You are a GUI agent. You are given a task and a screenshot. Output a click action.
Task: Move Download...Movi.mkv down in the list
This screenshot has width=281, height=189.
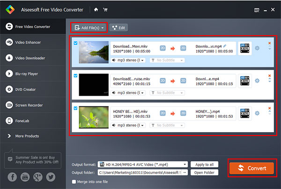(x=270, y=49)
